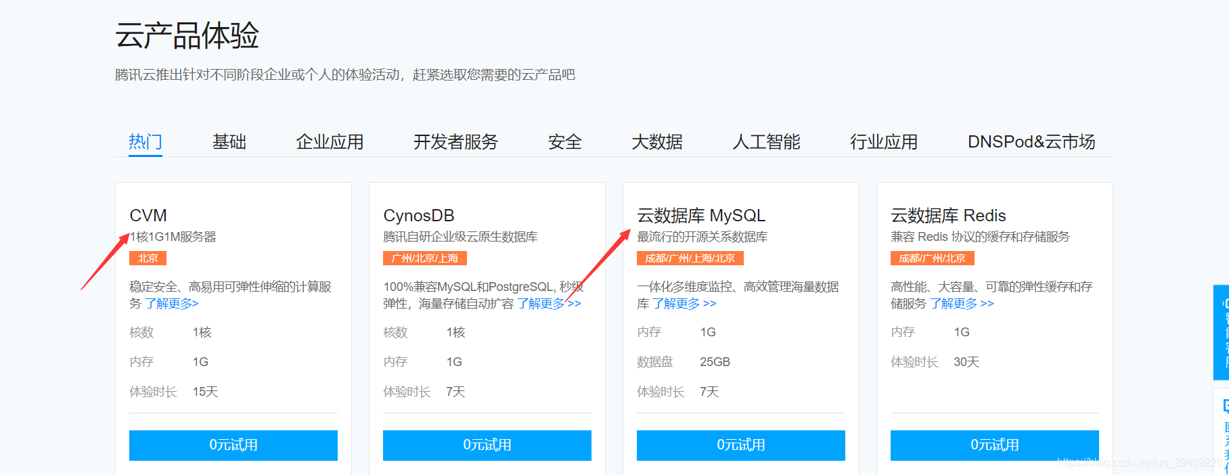
Task: Open the 安全 tab
Action: (x=564, y=142)
